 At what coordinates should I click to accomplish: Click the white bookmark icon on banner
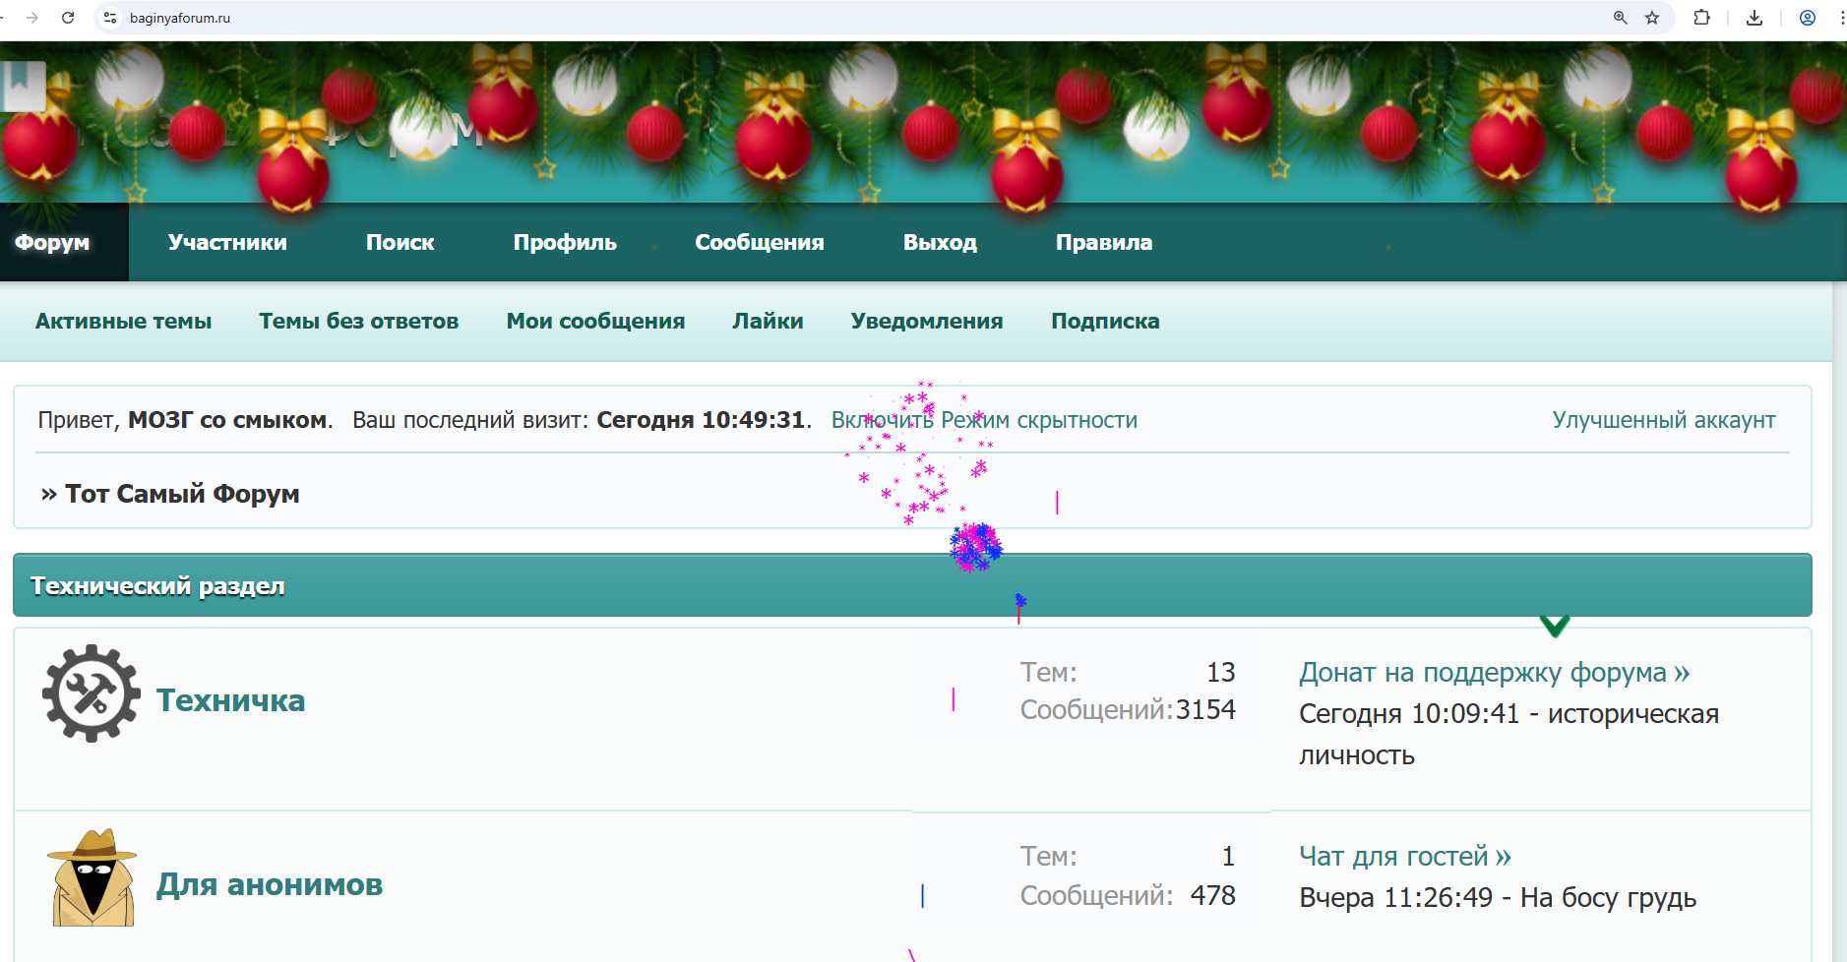[24, 85]
